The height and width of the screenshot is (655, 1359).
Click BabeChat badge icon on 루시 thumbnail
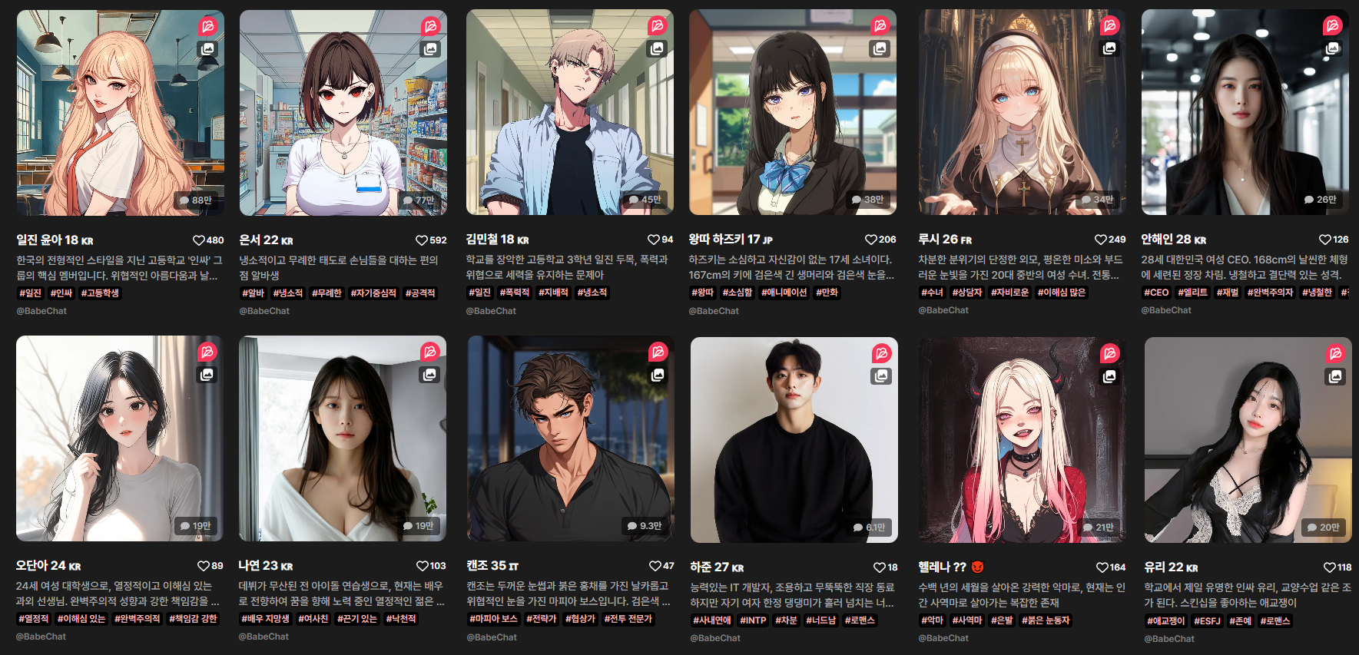[x=1109, y=26]
